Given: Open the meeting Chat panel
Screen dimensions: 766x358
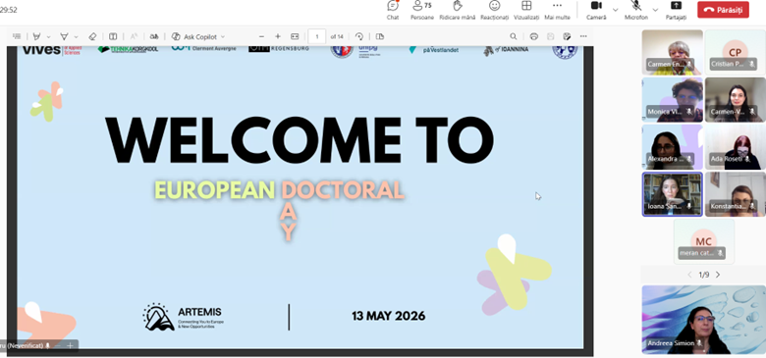Looking at the screenshot, I should point(393,10).
